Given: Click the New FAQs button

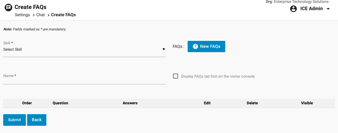Looking at the screenshot, I should 206,46.
